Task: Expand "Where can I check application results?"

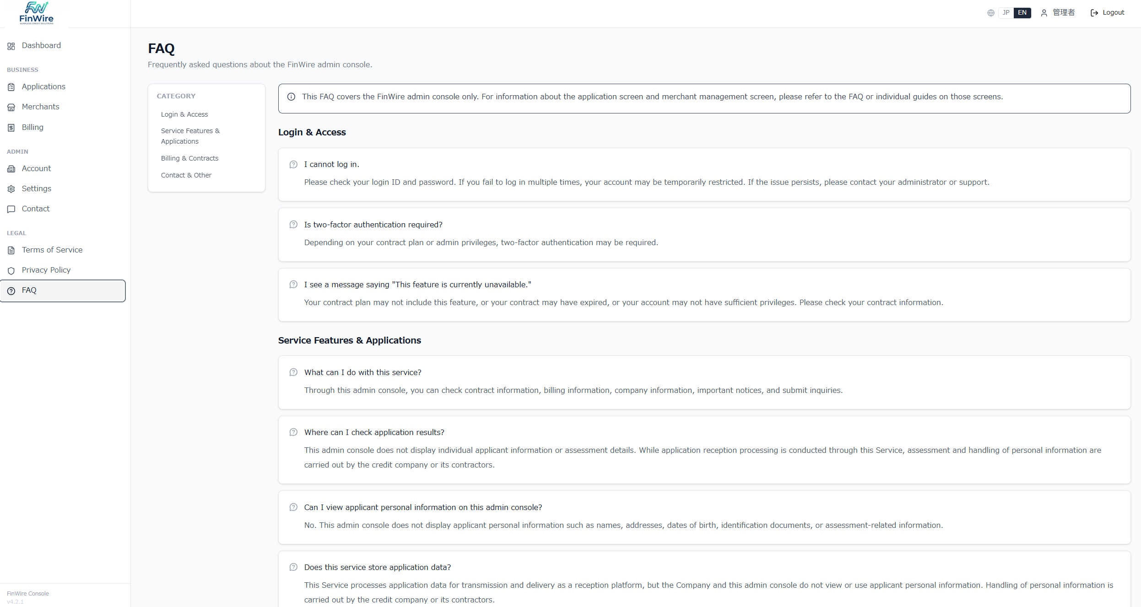Action: (x=374, y=432)
